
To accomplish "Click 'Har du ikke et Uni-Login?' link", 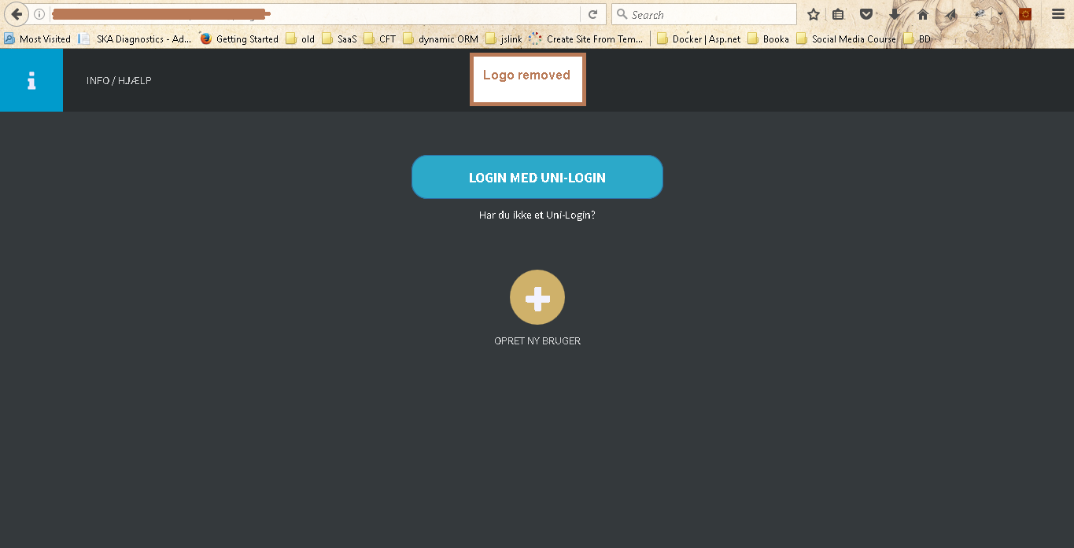I will point(537,215).
